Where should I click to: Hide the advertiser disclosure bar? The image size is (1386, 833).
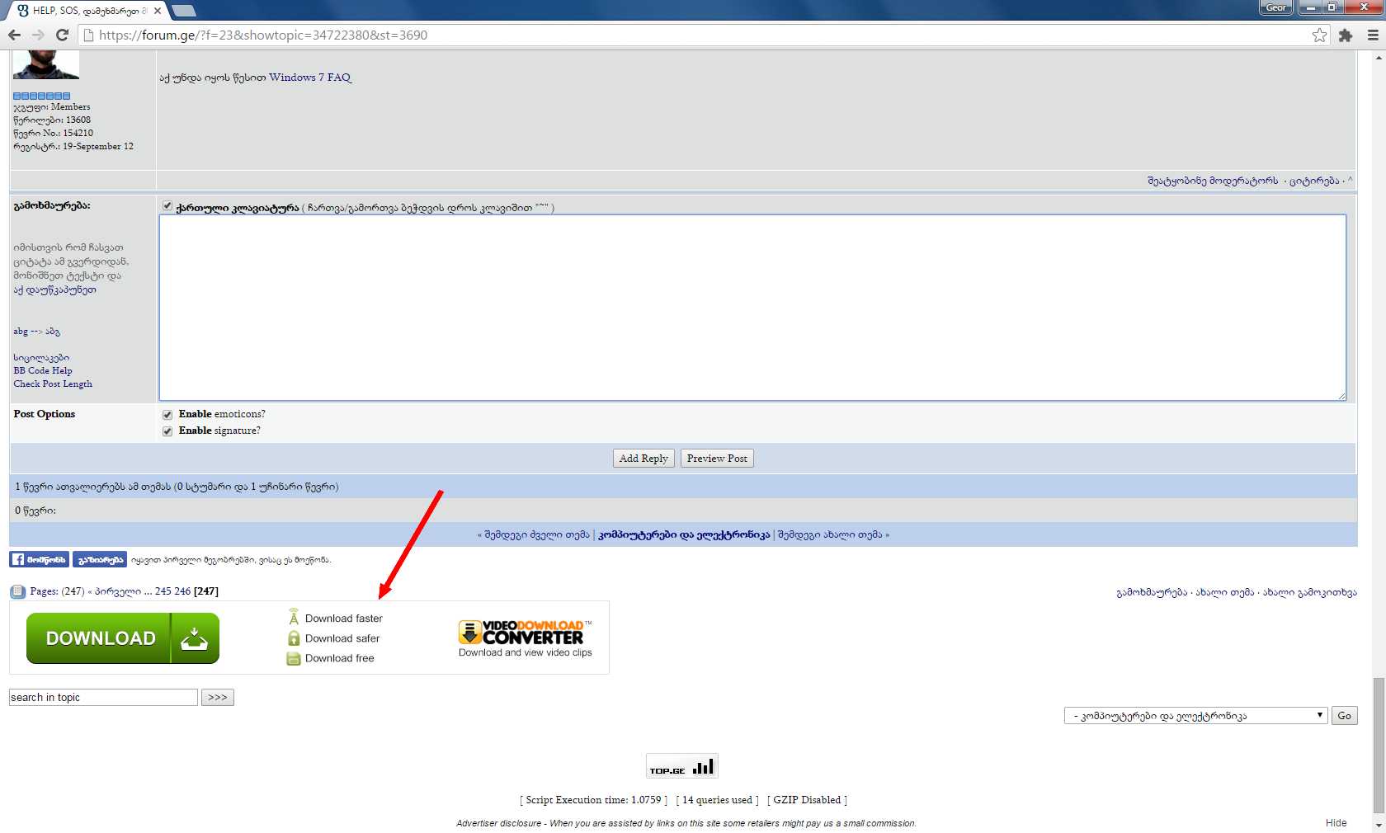[1336, 823]
